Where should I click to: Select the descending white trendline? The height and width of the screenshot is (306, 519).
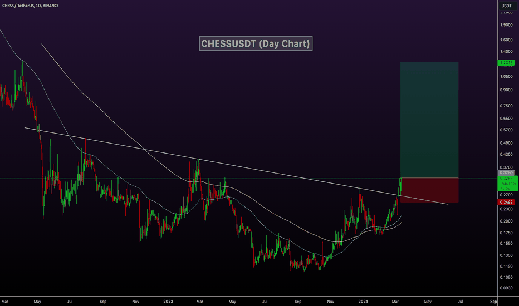(x=237, y=166)
